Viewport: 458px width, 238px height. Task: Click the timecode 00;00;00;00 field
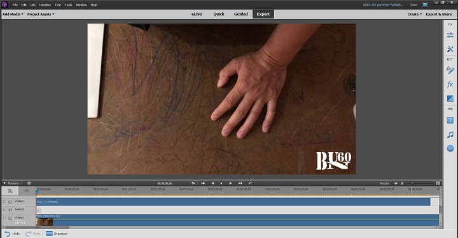point(165,183)
